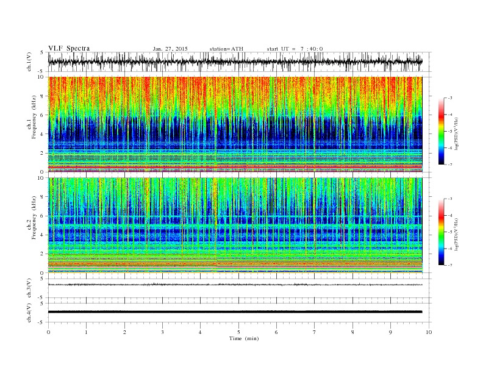Click the "4" kHz tick on ch.1 spectrogram
This screenshot has height=373, width=483.
42,134
